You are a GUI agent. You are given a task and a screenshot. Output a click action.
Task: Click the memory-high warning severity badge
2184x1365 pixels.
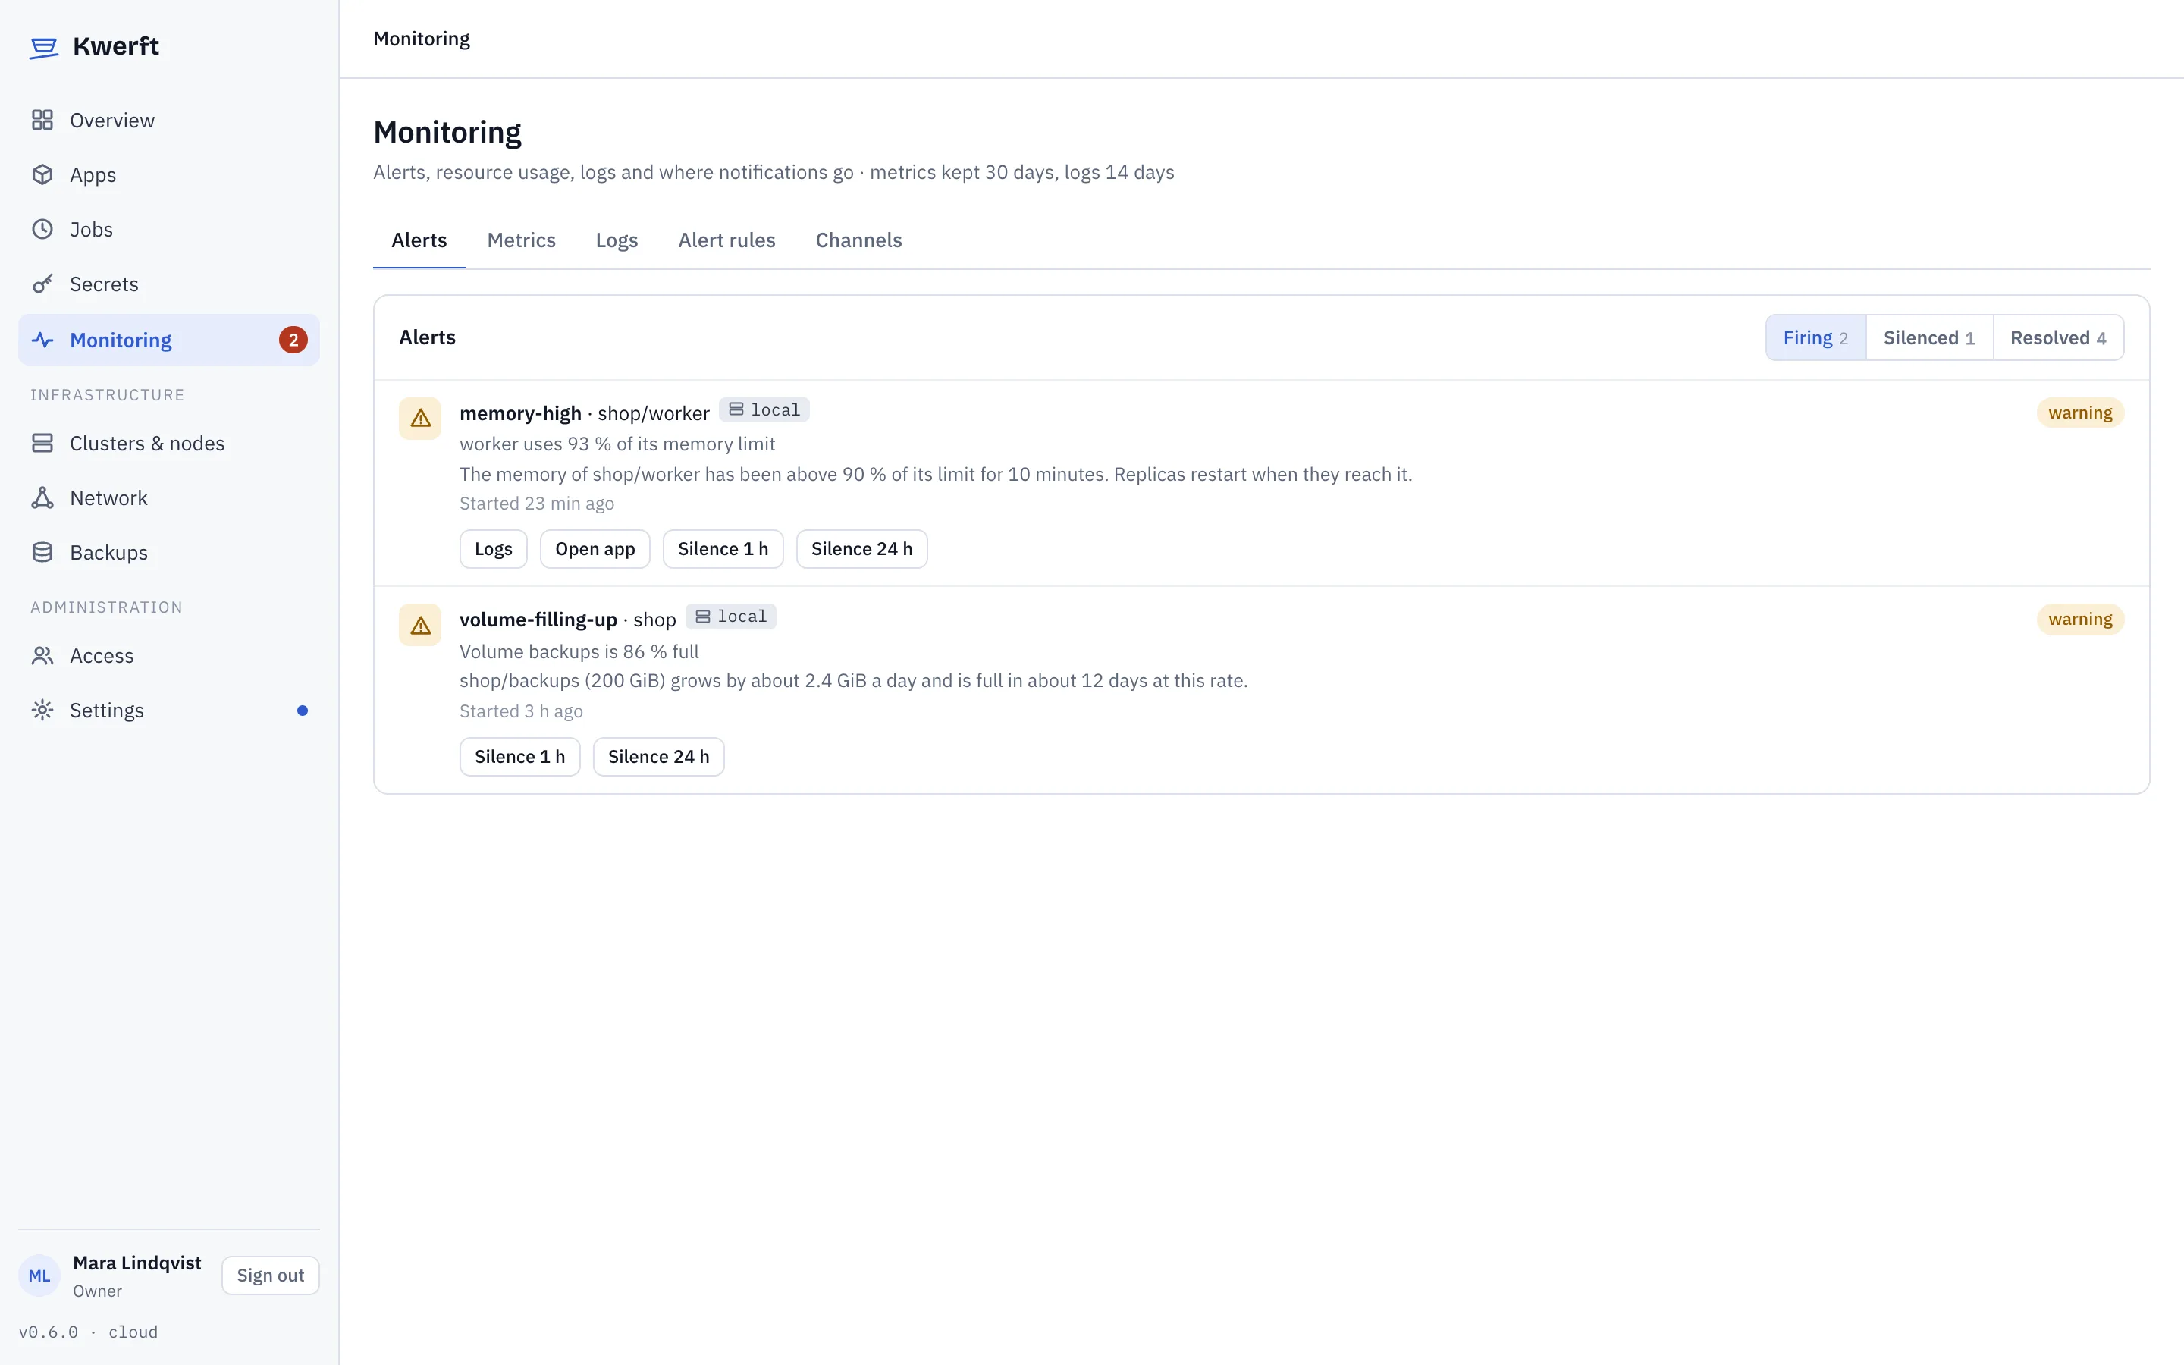2080,413
